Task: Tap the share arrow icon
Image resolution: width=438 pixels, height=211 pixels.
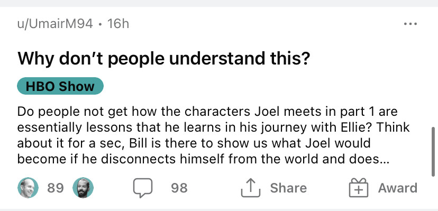Action: (x=251, y=188)
